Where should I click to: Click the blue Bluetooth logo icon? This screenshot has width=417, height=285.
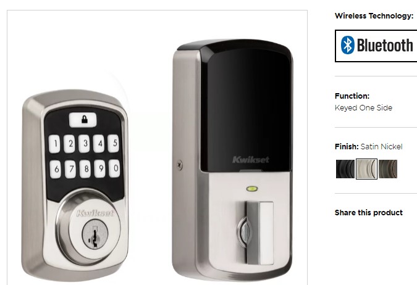(348, 45)
